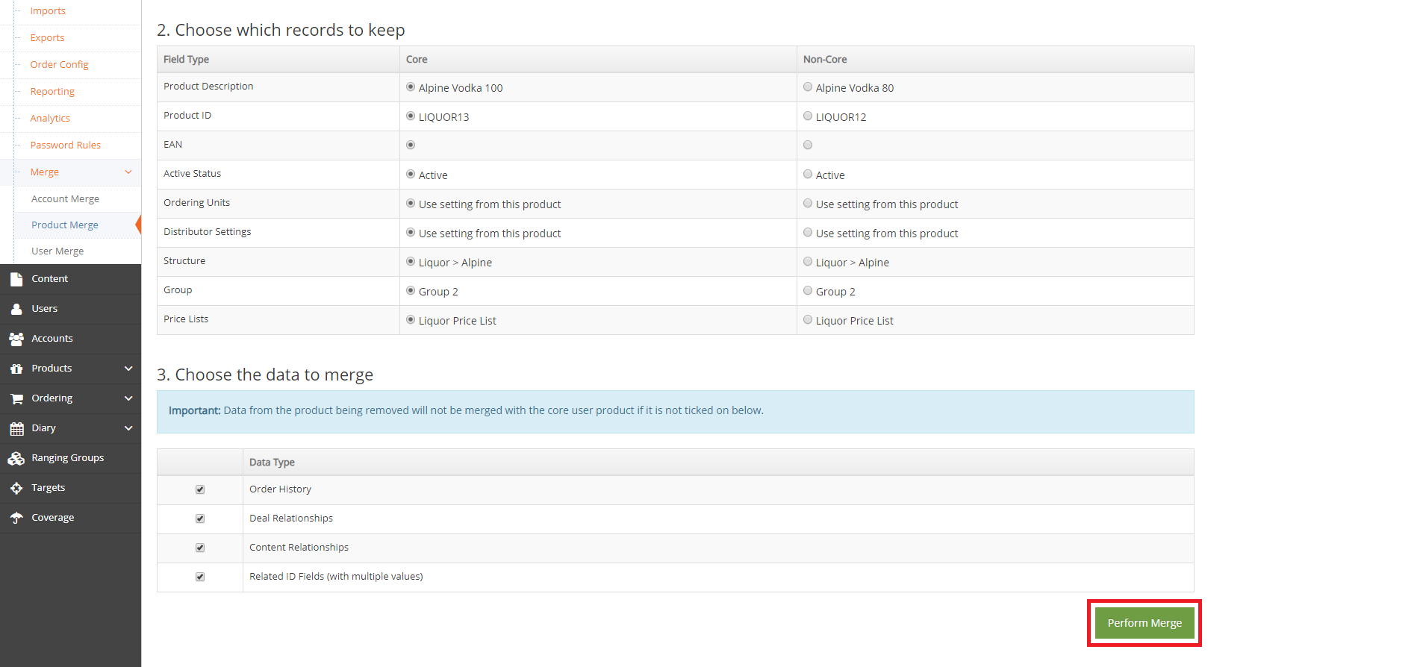This screenshot has height=667, width=1420.
Task: Click the Product Description field label
Action: click(x=208, y=87)
